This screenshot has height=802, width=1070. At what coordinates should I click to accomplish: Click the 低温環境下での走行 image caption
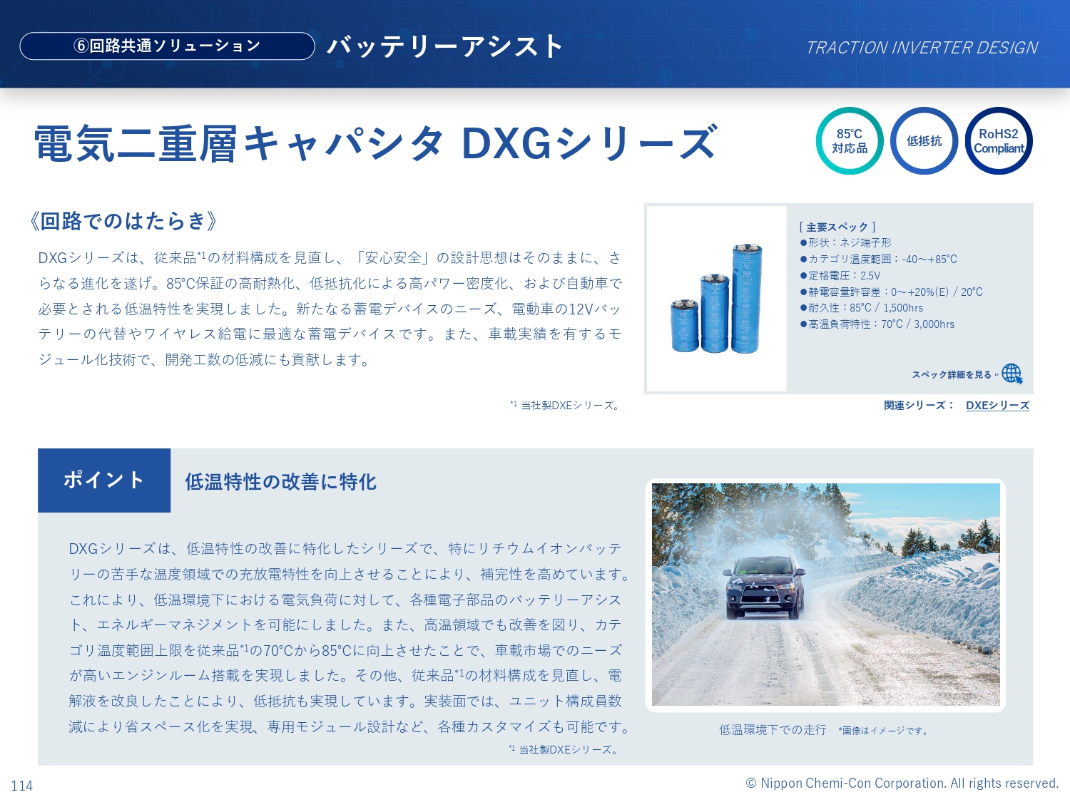[773, 729]
